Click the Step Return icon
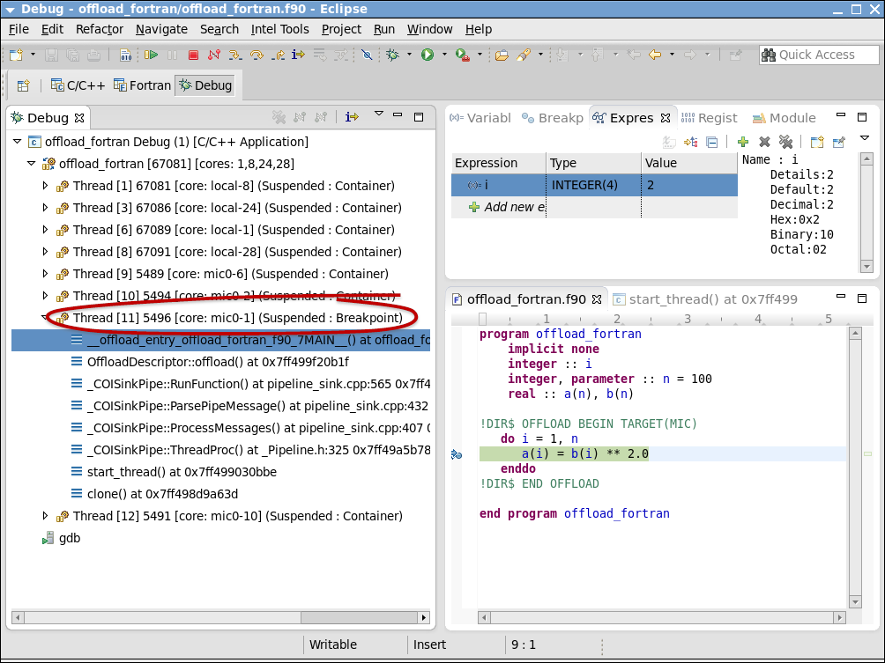Screen dimensions: 885x663 278,55
